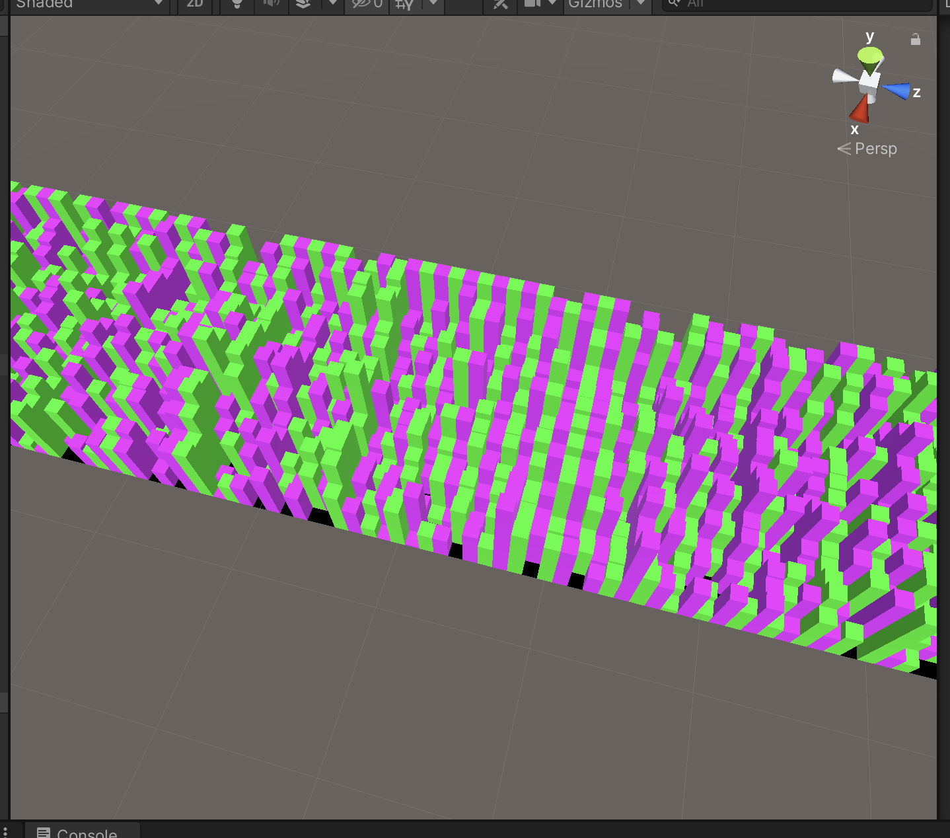Click the green Y axis cone on gizmo
Image resolution: width=950 pixels, height=838 pixels.
click(870, 58)
